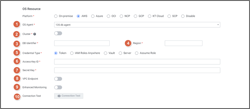
Task: Select Assume Role credential type
Action: tap(137, 53)
